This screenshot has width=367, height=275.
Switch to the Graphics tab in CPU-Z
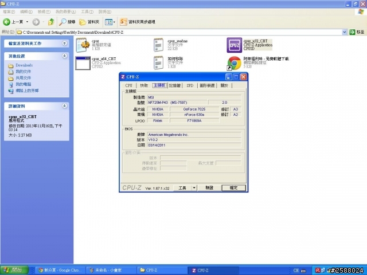tap(207, 85)
